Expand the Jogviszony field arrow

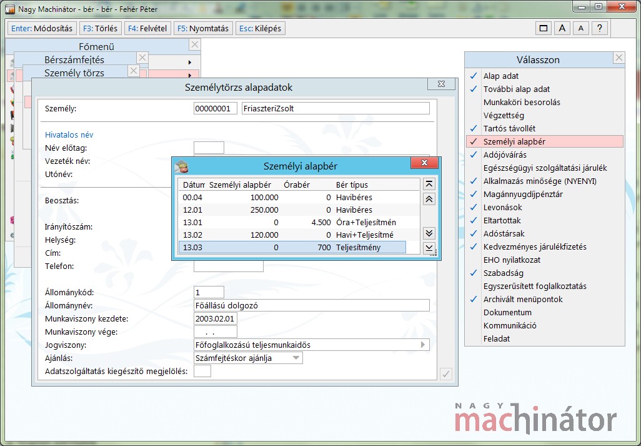[423, 345]
